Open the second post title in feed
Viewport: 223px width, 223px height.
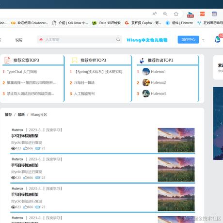[x=25, y=165]
